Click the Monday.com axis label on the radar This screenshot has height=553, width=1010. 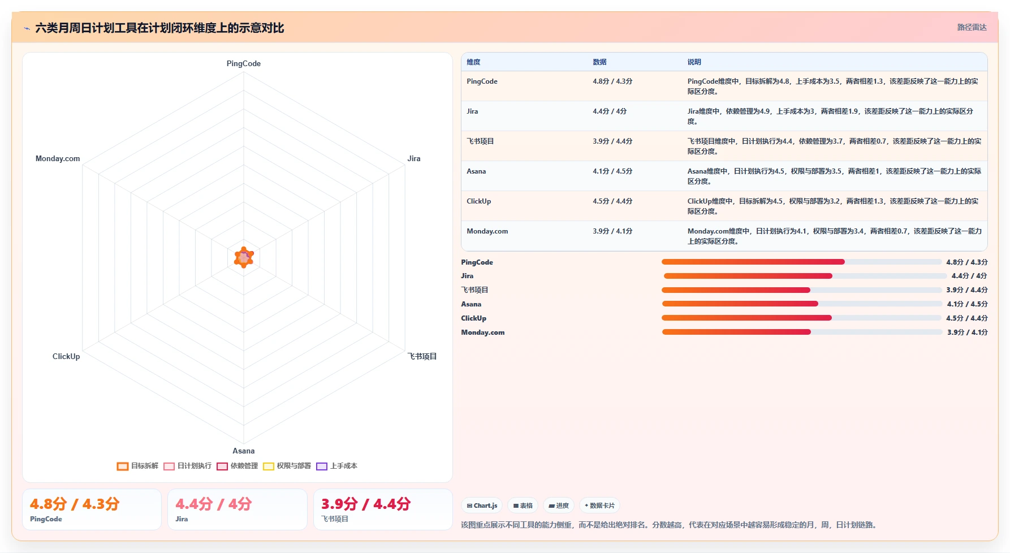(x=58, y=158)
